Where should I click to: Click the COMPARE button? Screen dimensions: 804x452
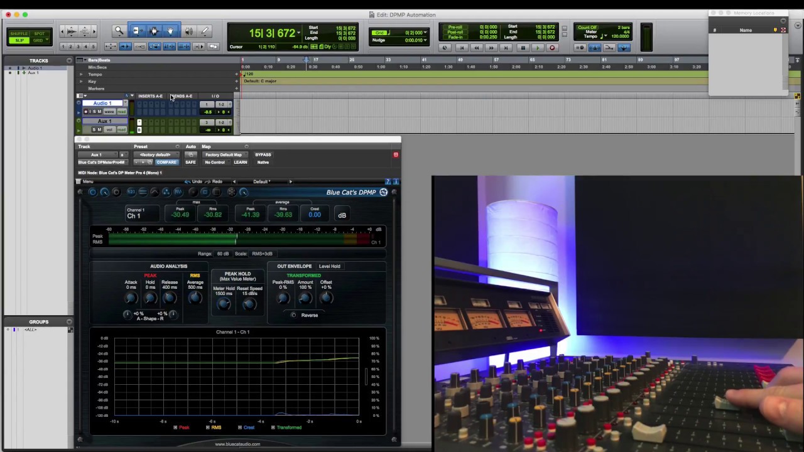click(x=166, y=162)
